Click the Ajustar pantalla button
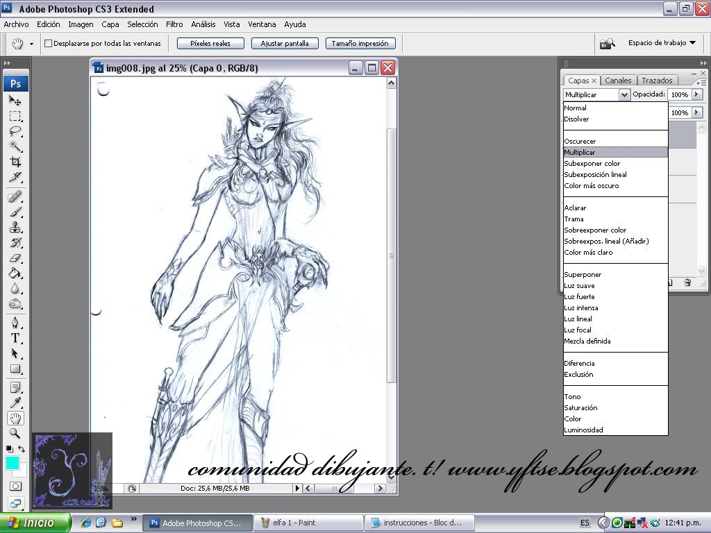 (285, 44)
